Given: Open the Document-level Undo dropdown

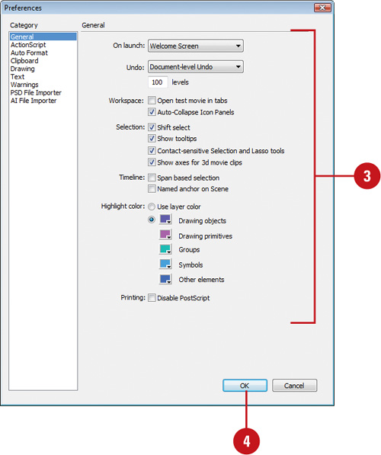Looking at the screenshot, I should tap(196, 67).
